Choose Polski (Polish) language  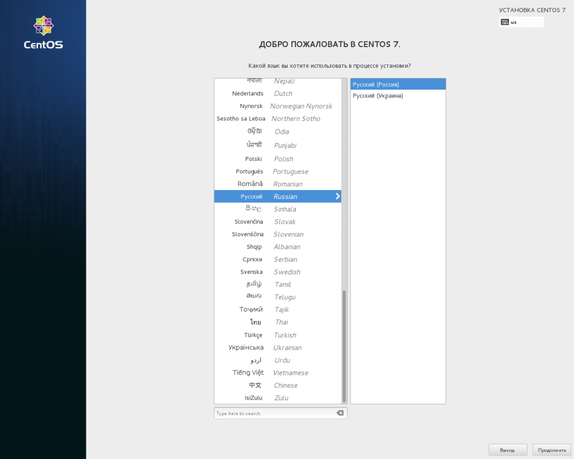click(x=277, y=159)
